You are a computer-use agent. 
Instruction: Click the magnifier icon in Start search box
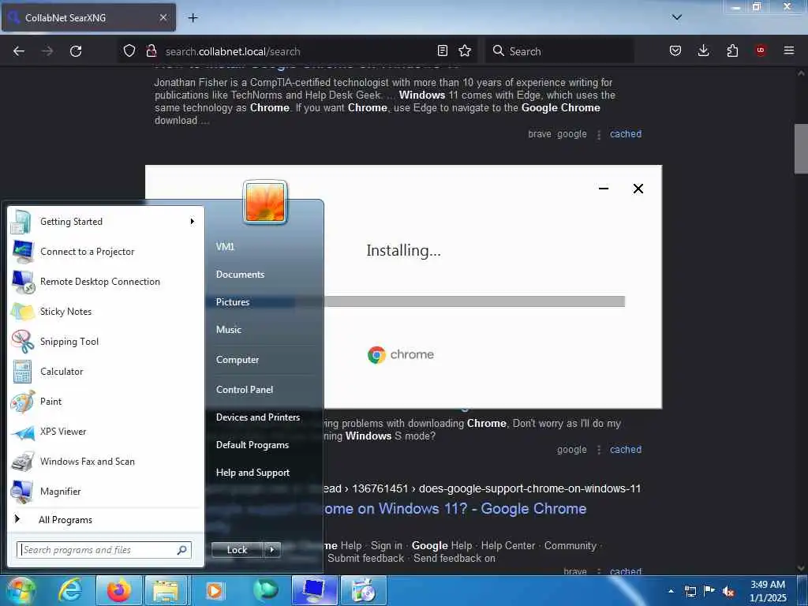point(182,550)
